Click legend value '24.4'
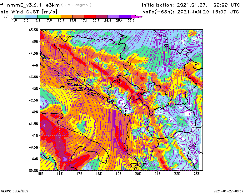This screenshot has height=193, width=250. point(107,20)
